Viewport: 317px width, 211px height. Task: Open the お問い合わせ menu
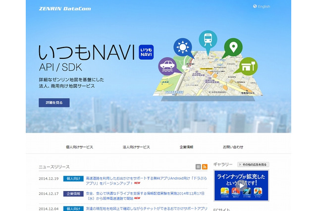pos(233,147)
